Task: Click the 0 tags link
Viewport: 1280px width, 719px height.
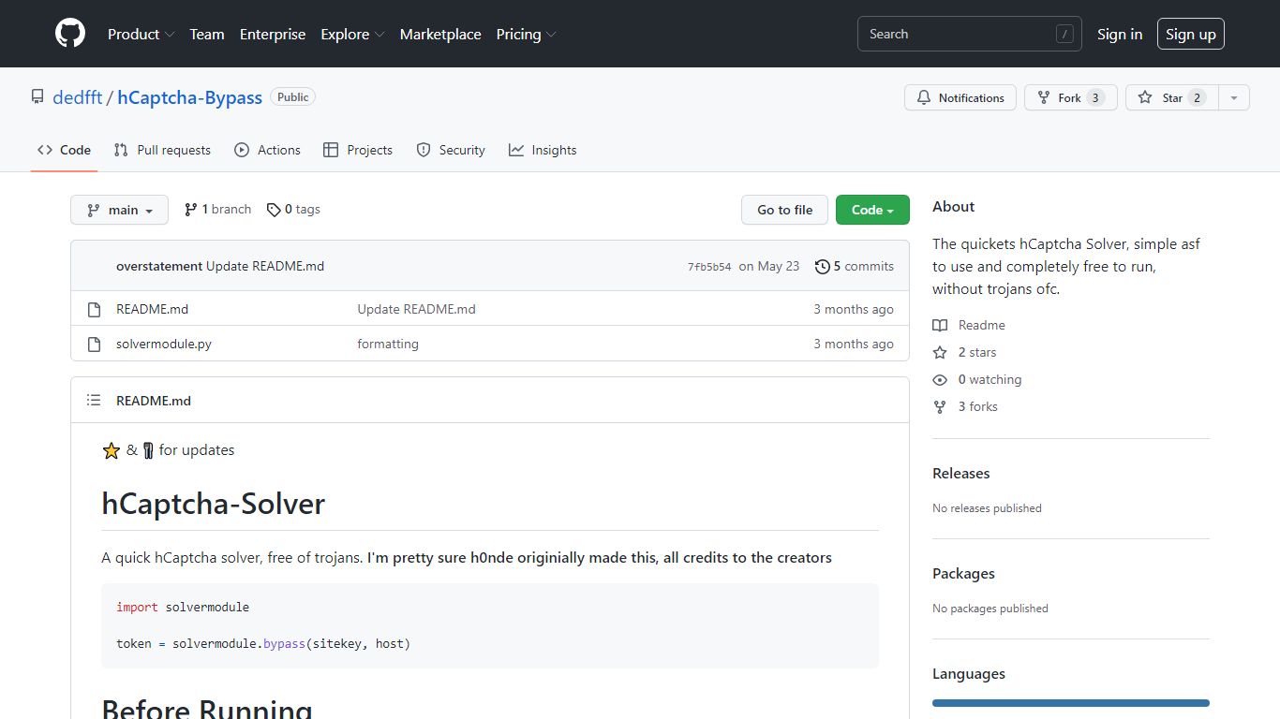Action: (293, 210)
